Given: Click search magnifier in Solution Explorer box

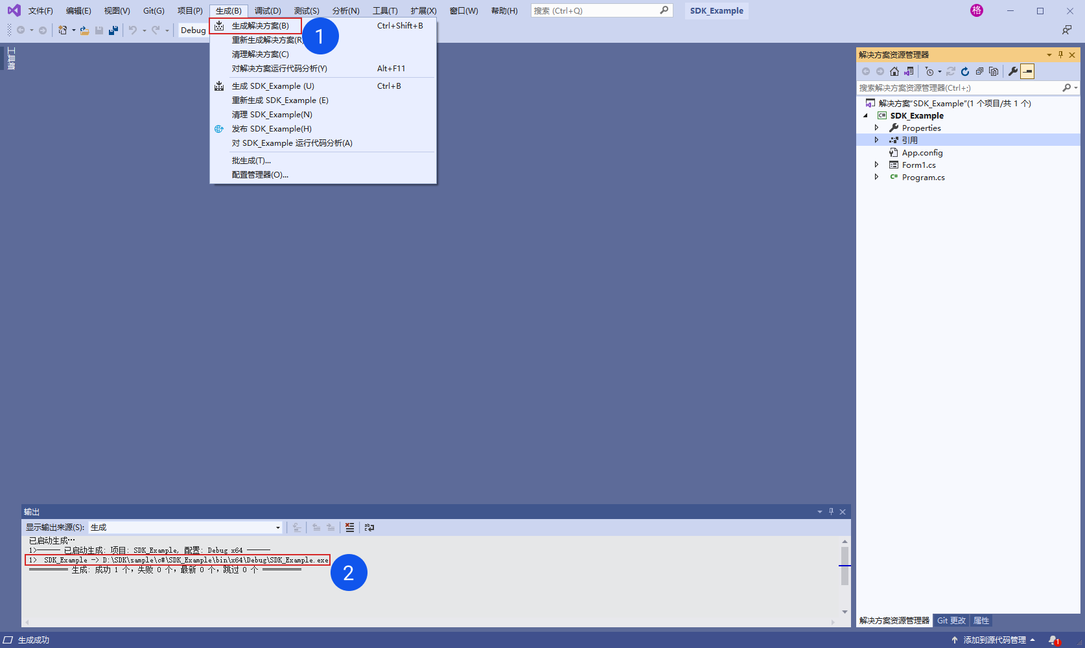Looking at the screenshot, I should (1066, 87).
